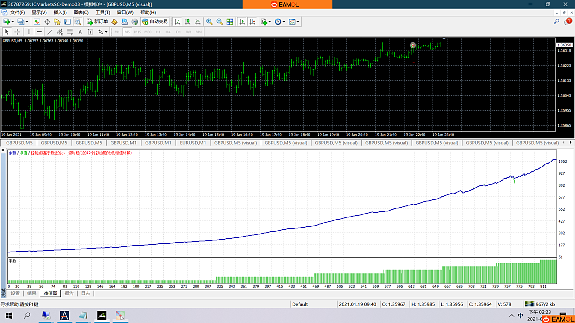Screen dimensions: 575x323
Task: Open the 日志 journal tab
Action: point(86,293)
